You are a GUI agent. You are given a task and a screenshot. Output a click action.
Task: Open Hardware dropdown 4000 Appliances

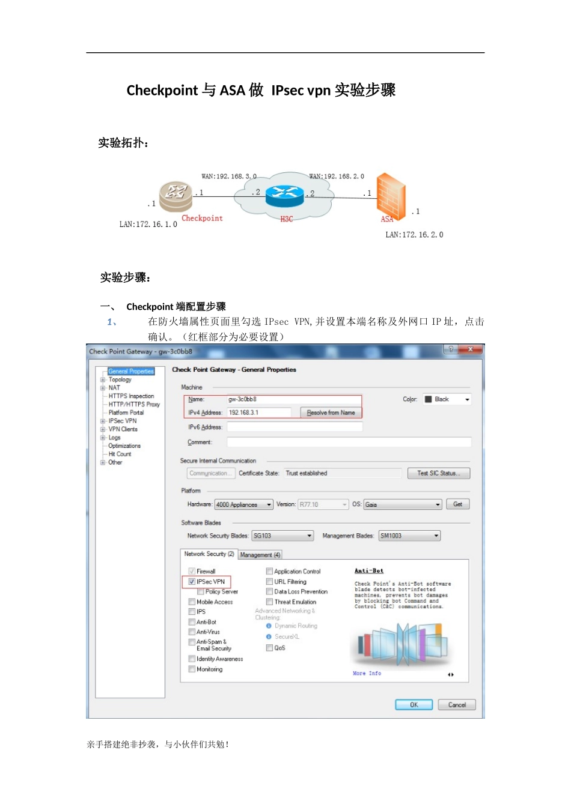point(244,504)
